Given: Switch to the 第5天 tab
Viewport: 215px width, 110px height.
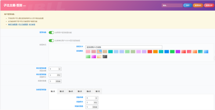Looking at the screenshot, I should tap(80, 91).
